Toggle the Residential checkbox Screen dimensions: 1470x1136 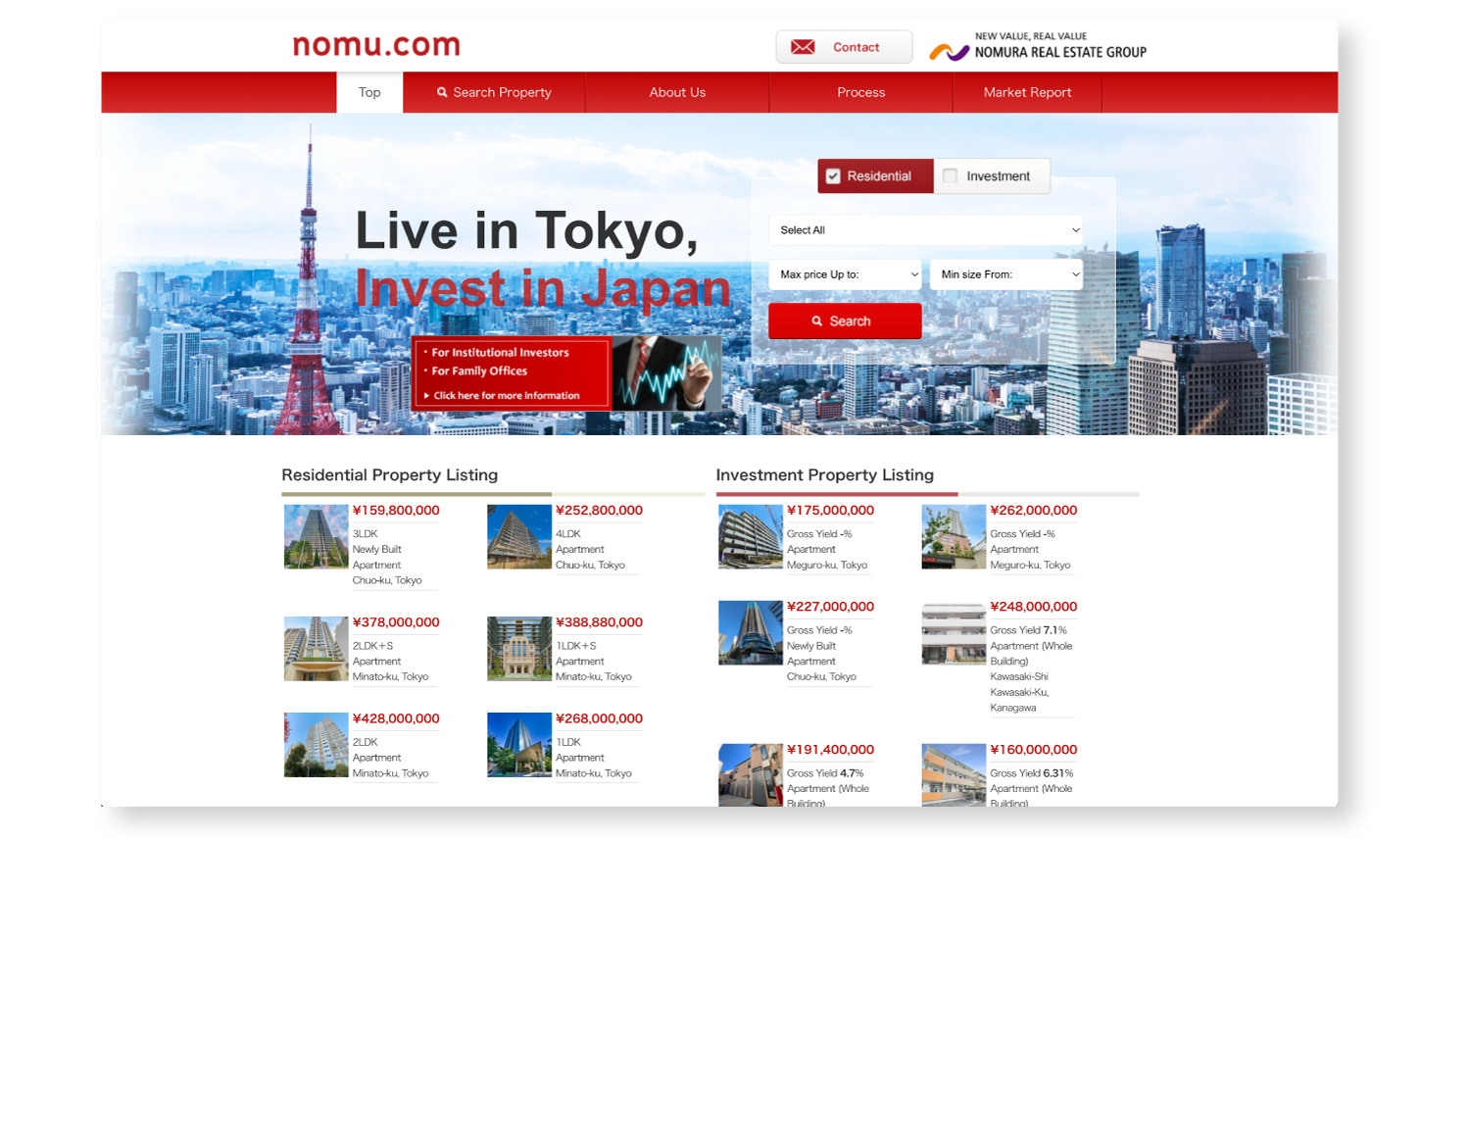click(833, 176)
